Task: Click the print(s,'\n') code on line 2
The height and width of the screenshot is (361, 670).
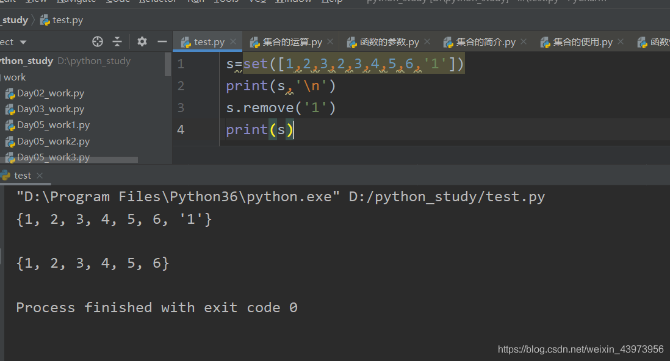Action: click(x=281, y=86)
